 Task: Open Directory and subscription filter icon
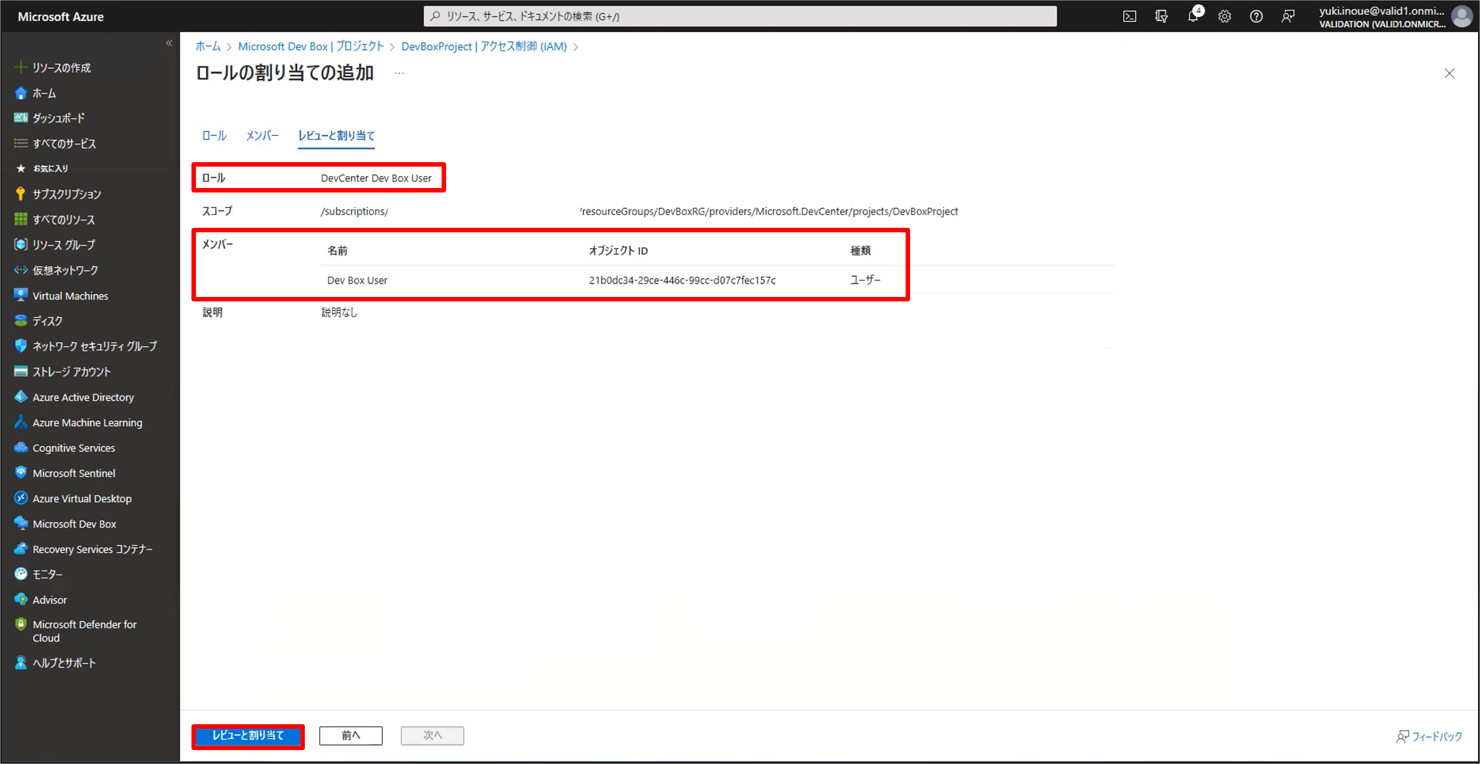(1161, 16)
